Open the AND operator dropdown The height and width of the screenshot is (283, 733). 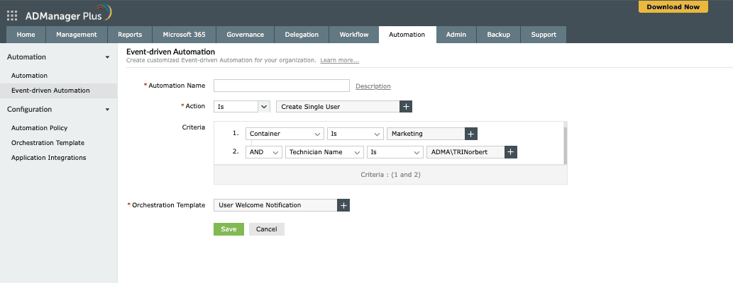[x=264, y=152]
